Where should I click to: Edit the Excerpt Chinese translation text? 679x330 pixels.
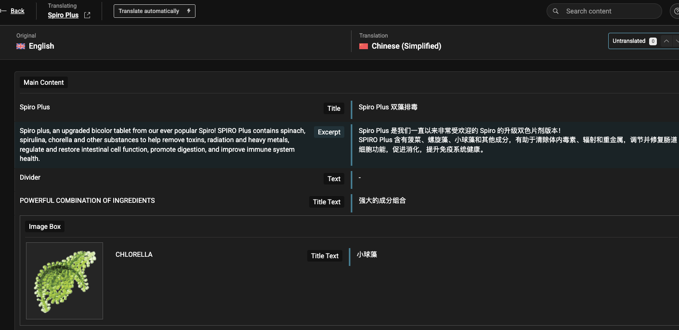click(518, 140)
